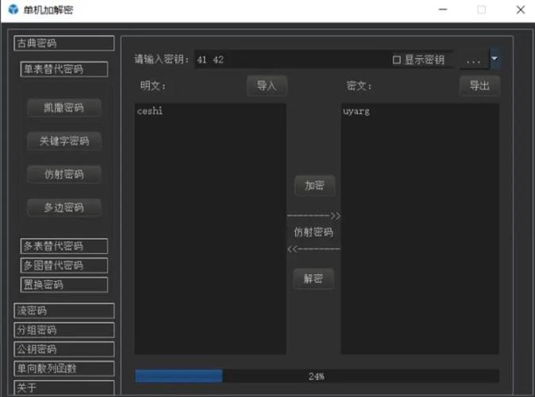The image size is (535, 397).
Task: Click the ... browse button
Action: coord(474,60)
